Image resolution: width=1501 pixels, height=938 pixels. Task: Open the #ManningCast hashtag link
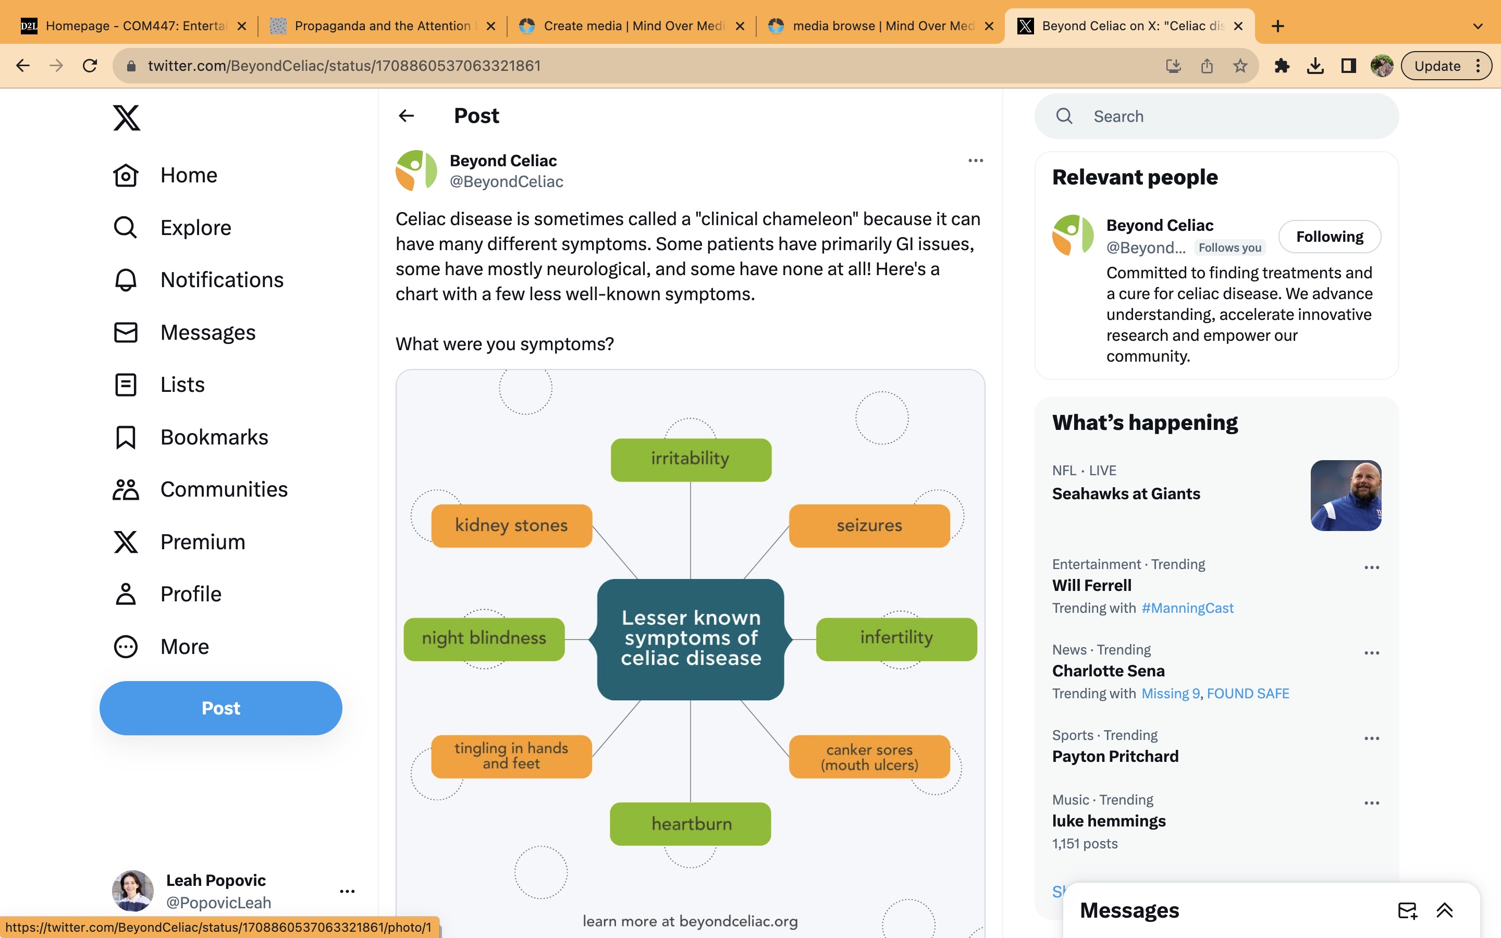[1187, 608]
